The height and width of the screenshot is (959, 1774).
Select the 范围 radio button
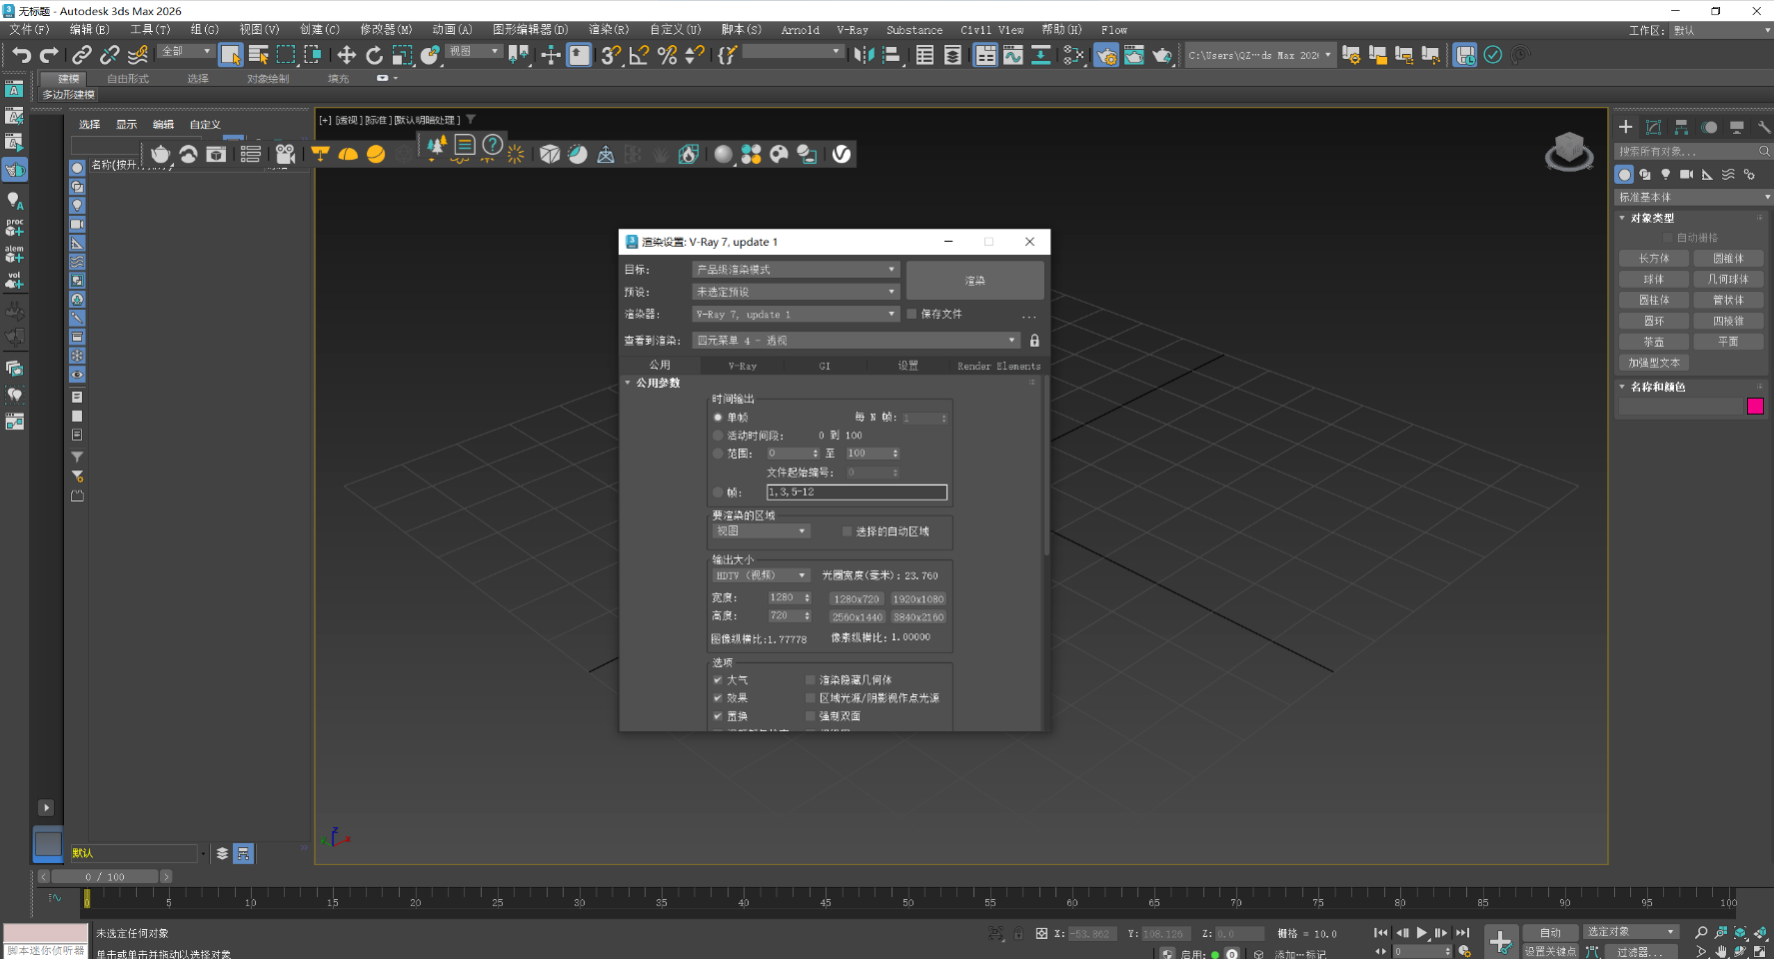pos(718,454)
